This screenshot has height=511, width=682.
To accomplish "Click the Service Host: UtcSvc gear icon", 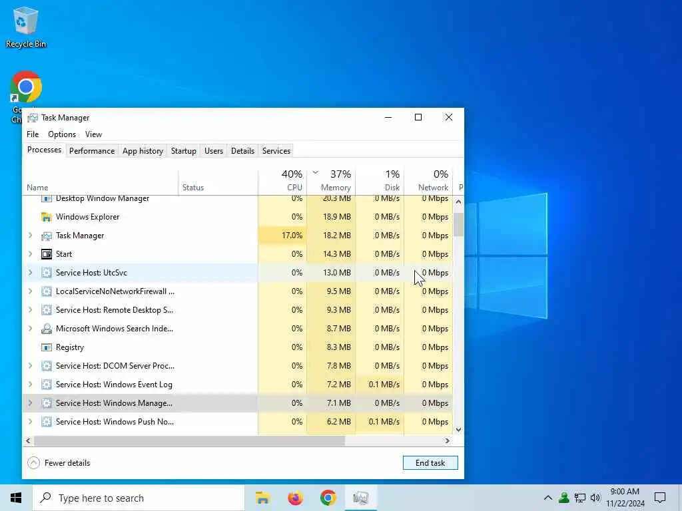I will [x=47, y=273].
